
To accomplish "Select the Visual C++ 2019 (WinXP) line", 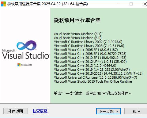I will pos(92,70).
